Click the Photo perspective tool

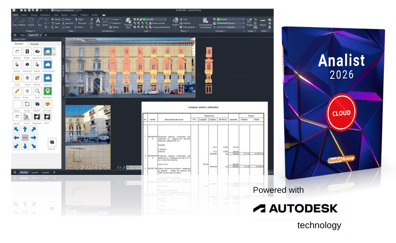click(x=27, y=117)
